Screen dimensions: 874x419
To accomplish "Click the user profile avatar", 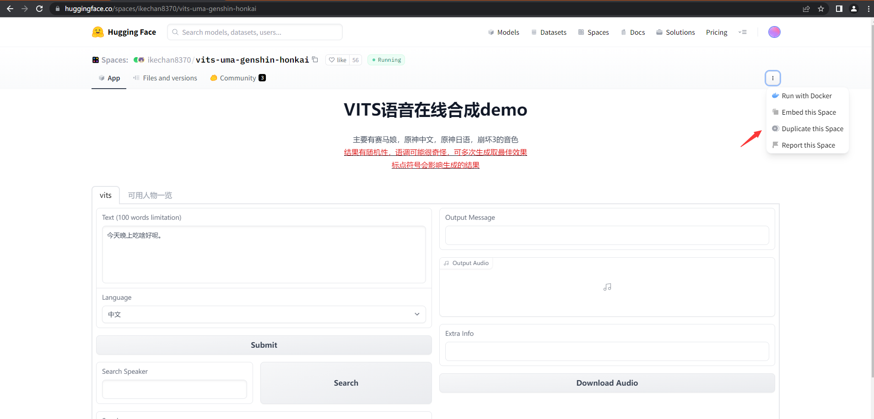I will coord(774,32).
